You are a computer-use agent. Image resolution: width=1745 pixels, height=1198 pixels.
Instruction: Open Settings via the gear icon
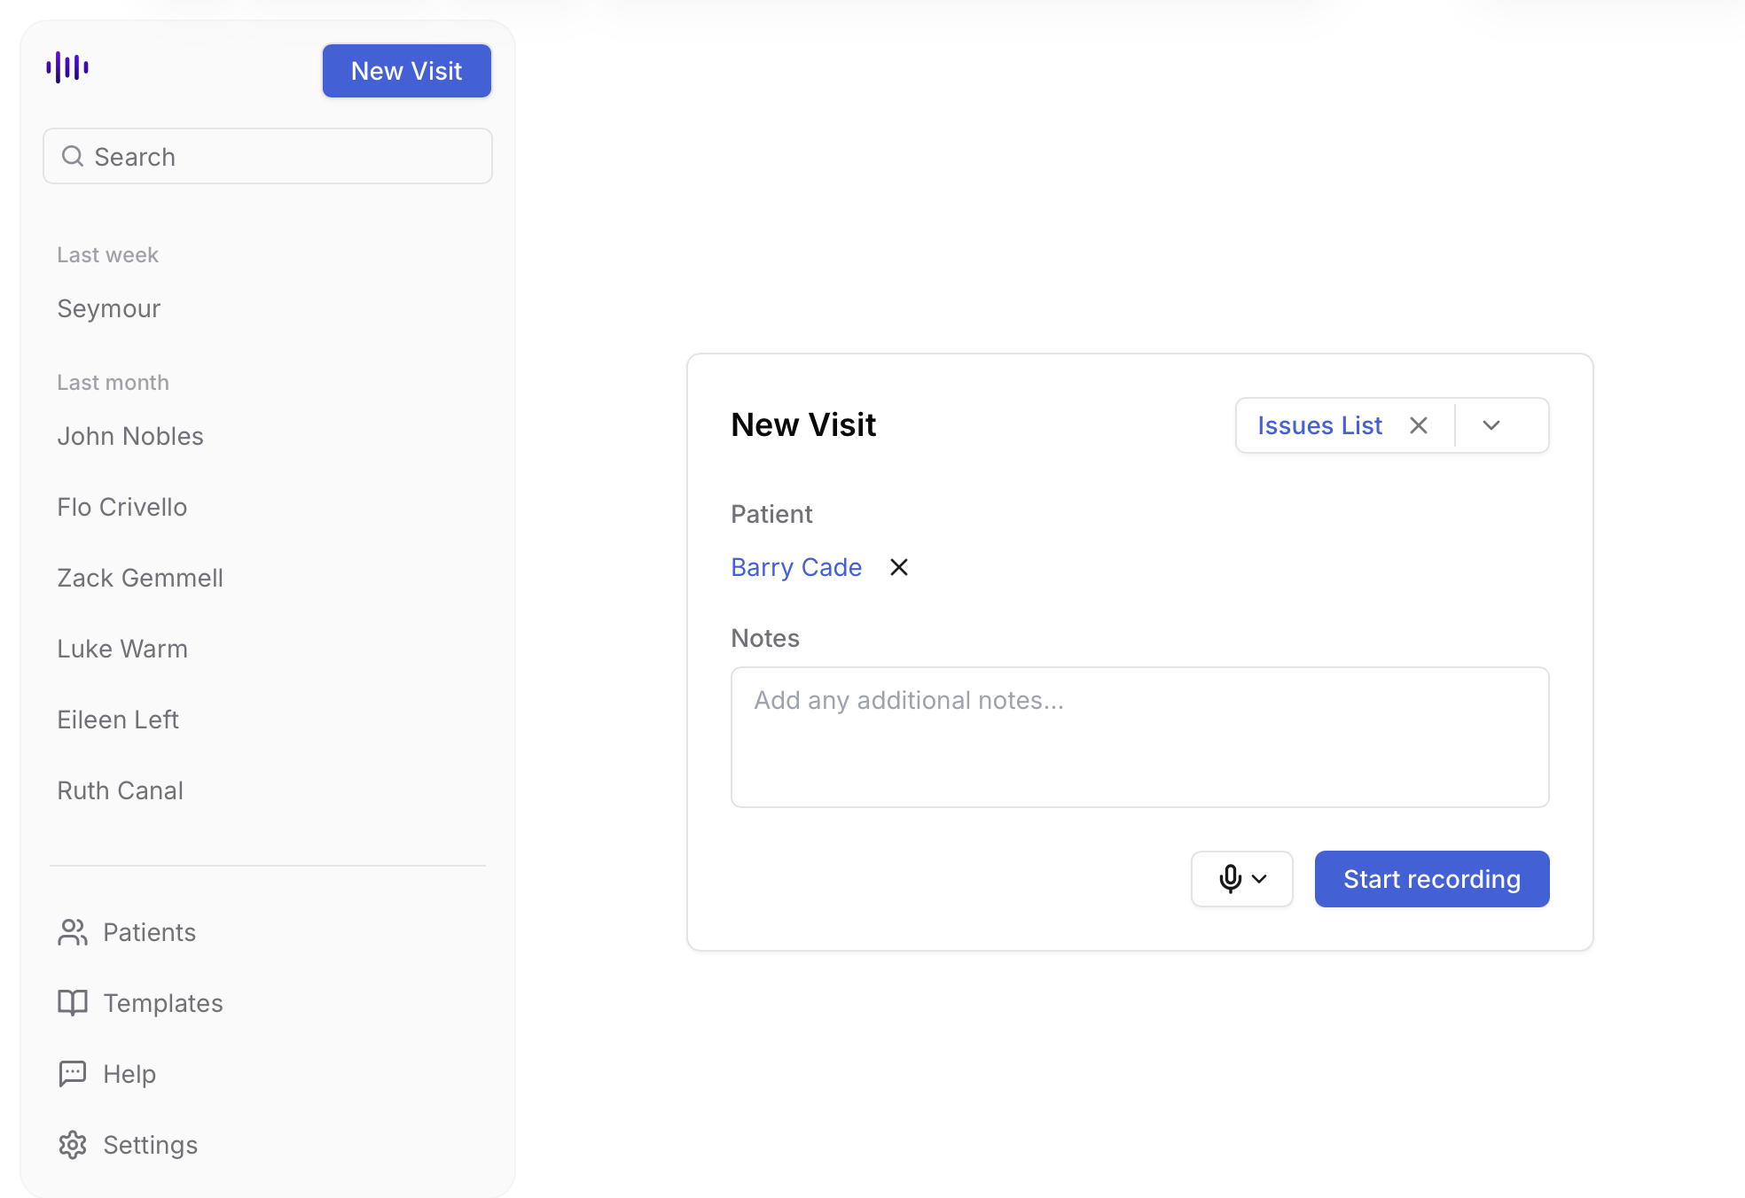(73, 1145)
